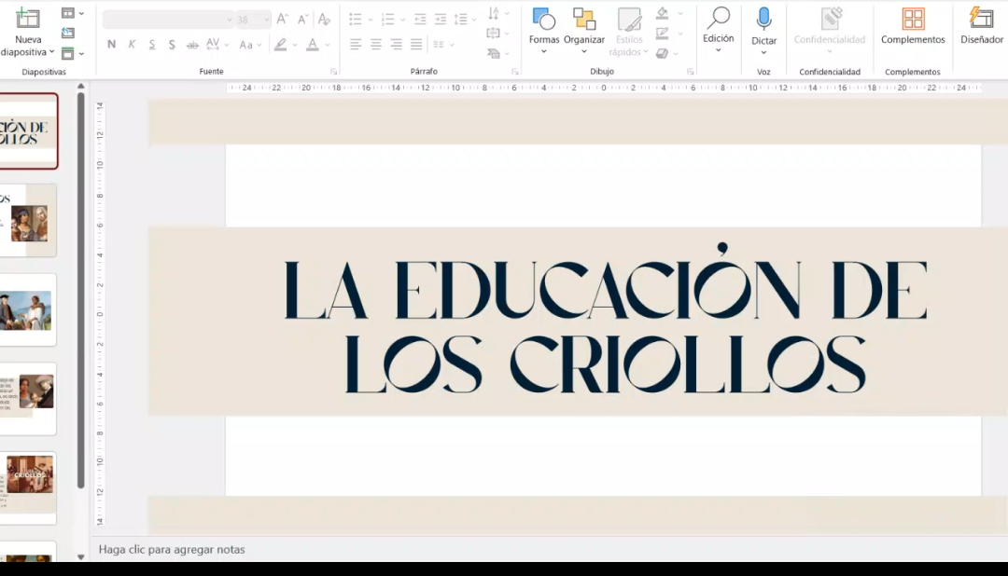1008x576 pixels.
Task: Expand the font size dropdown
Action: (266, 20)
